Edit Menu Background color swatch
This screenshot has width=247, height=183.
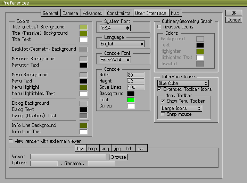pyautogui.click(x=83, y=75)
